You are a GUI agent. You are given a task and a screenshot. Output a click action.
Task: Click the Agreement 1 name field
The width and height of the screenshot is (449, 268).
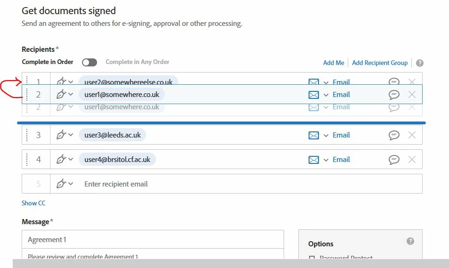(153, 239)
